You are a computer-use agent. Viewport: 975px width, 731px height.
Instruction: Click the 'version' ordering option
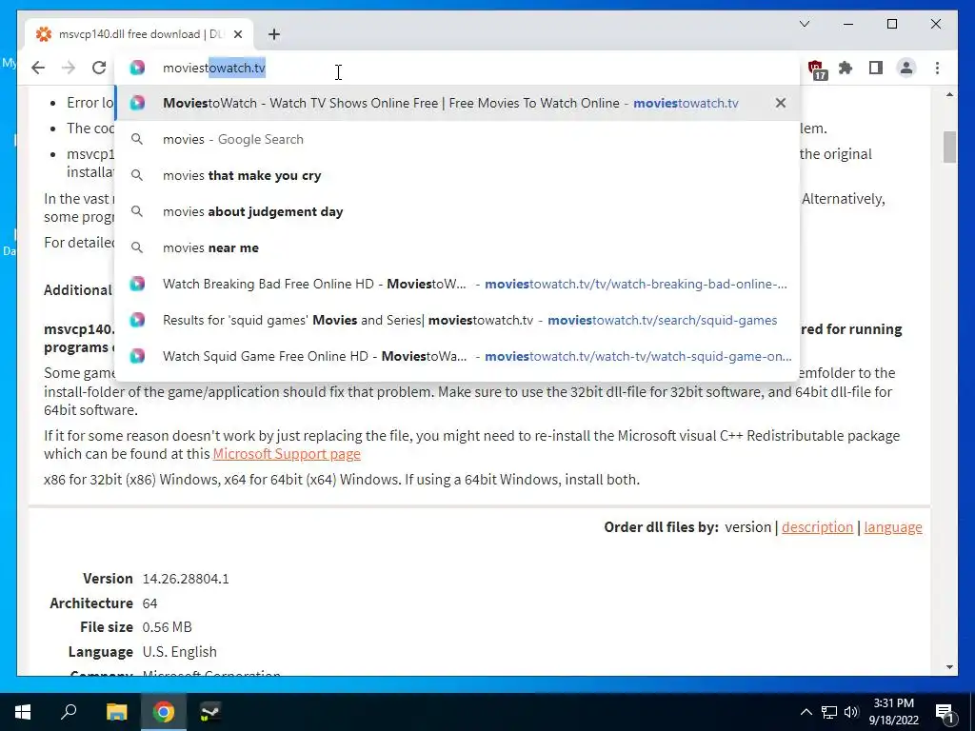(747, 527)
